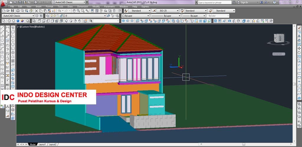Click the ViewCube RIGHT face
This screenshot has width=302, height=147.
click(x=280, y=39)
